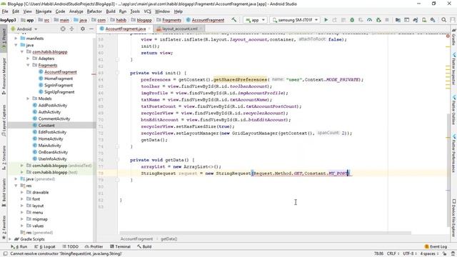
Task: Expand the Gradle Scripts node
Action: (x=10, y=239)
